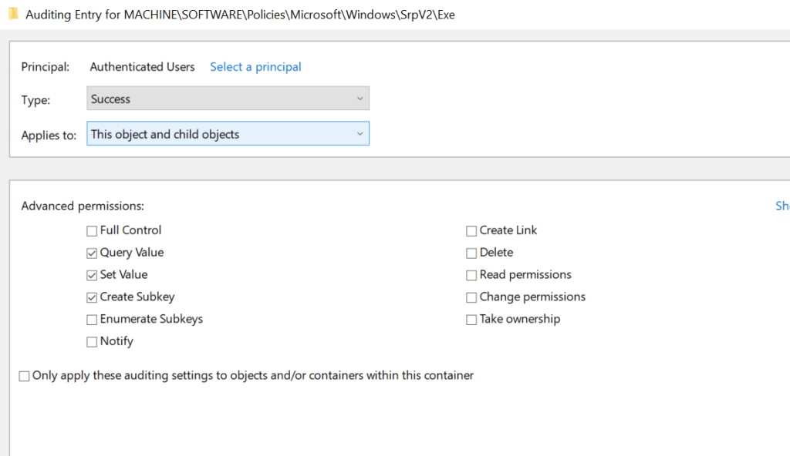This screenshot has height=456, width=790.
Task: Check the Delete permission box
Action: 471,253
